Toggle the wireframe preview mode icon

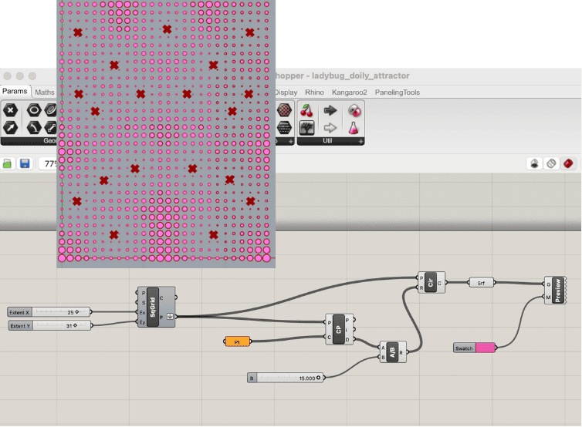(551, 163)
